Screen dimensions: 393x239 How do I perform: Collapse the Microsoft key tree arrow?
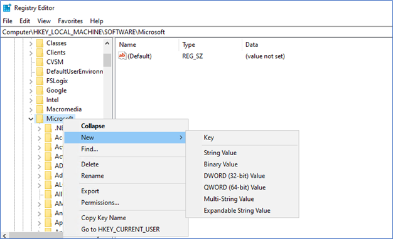click(31, 119)
